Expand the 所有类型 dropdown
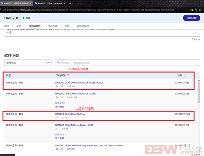The image size is (204, 156). tap(28, 63)
